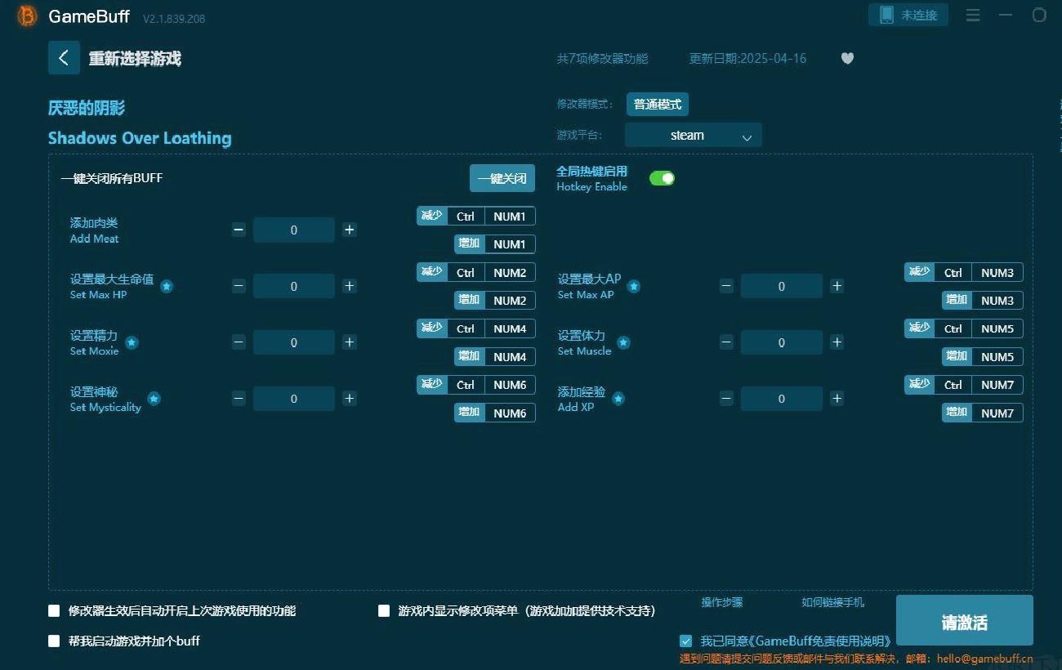1062x670 pixels.
Task: Increase Set Max AP value with plus
Action: 837,287
